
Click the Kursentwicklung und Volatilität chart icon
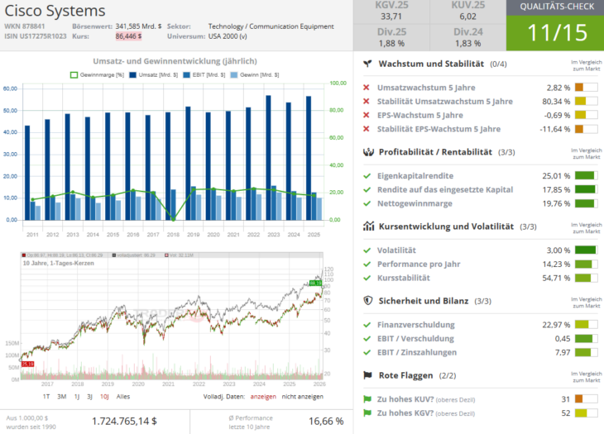(367, 227)
